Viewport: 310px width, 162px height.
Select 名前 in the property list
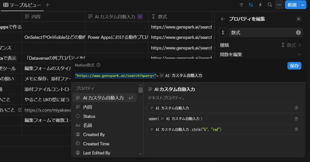104,125
